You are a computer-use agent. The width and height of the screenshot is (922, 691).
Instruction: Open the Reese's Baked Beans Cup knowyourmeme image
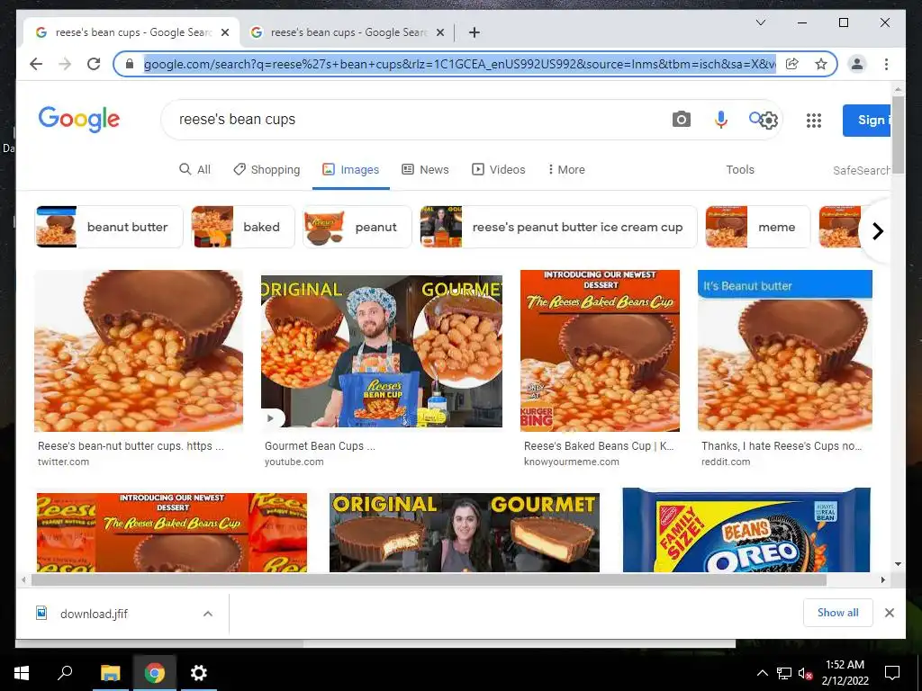600,351
